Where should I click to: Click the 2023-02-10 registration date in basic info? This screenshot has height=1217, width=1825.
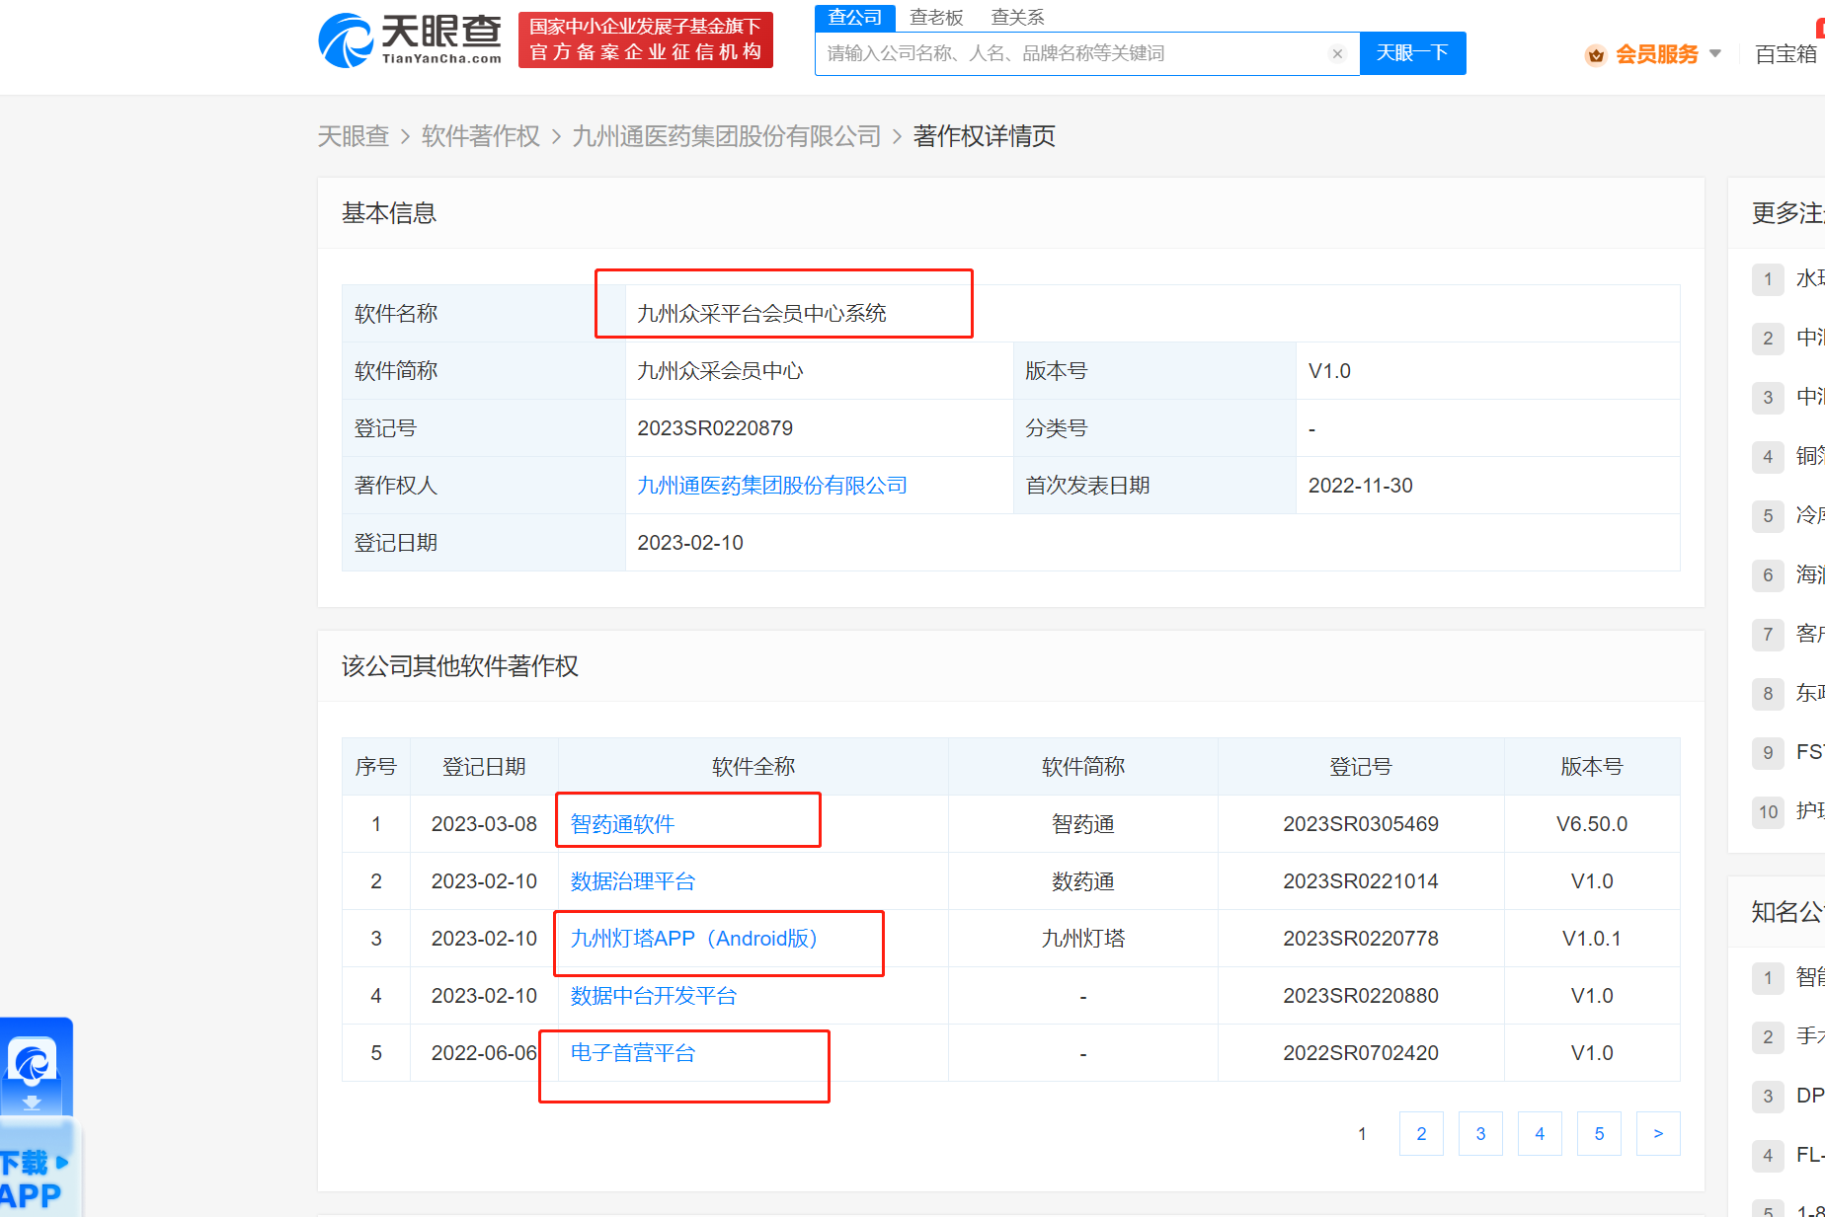pyautogui.click(x=690, y=543)
